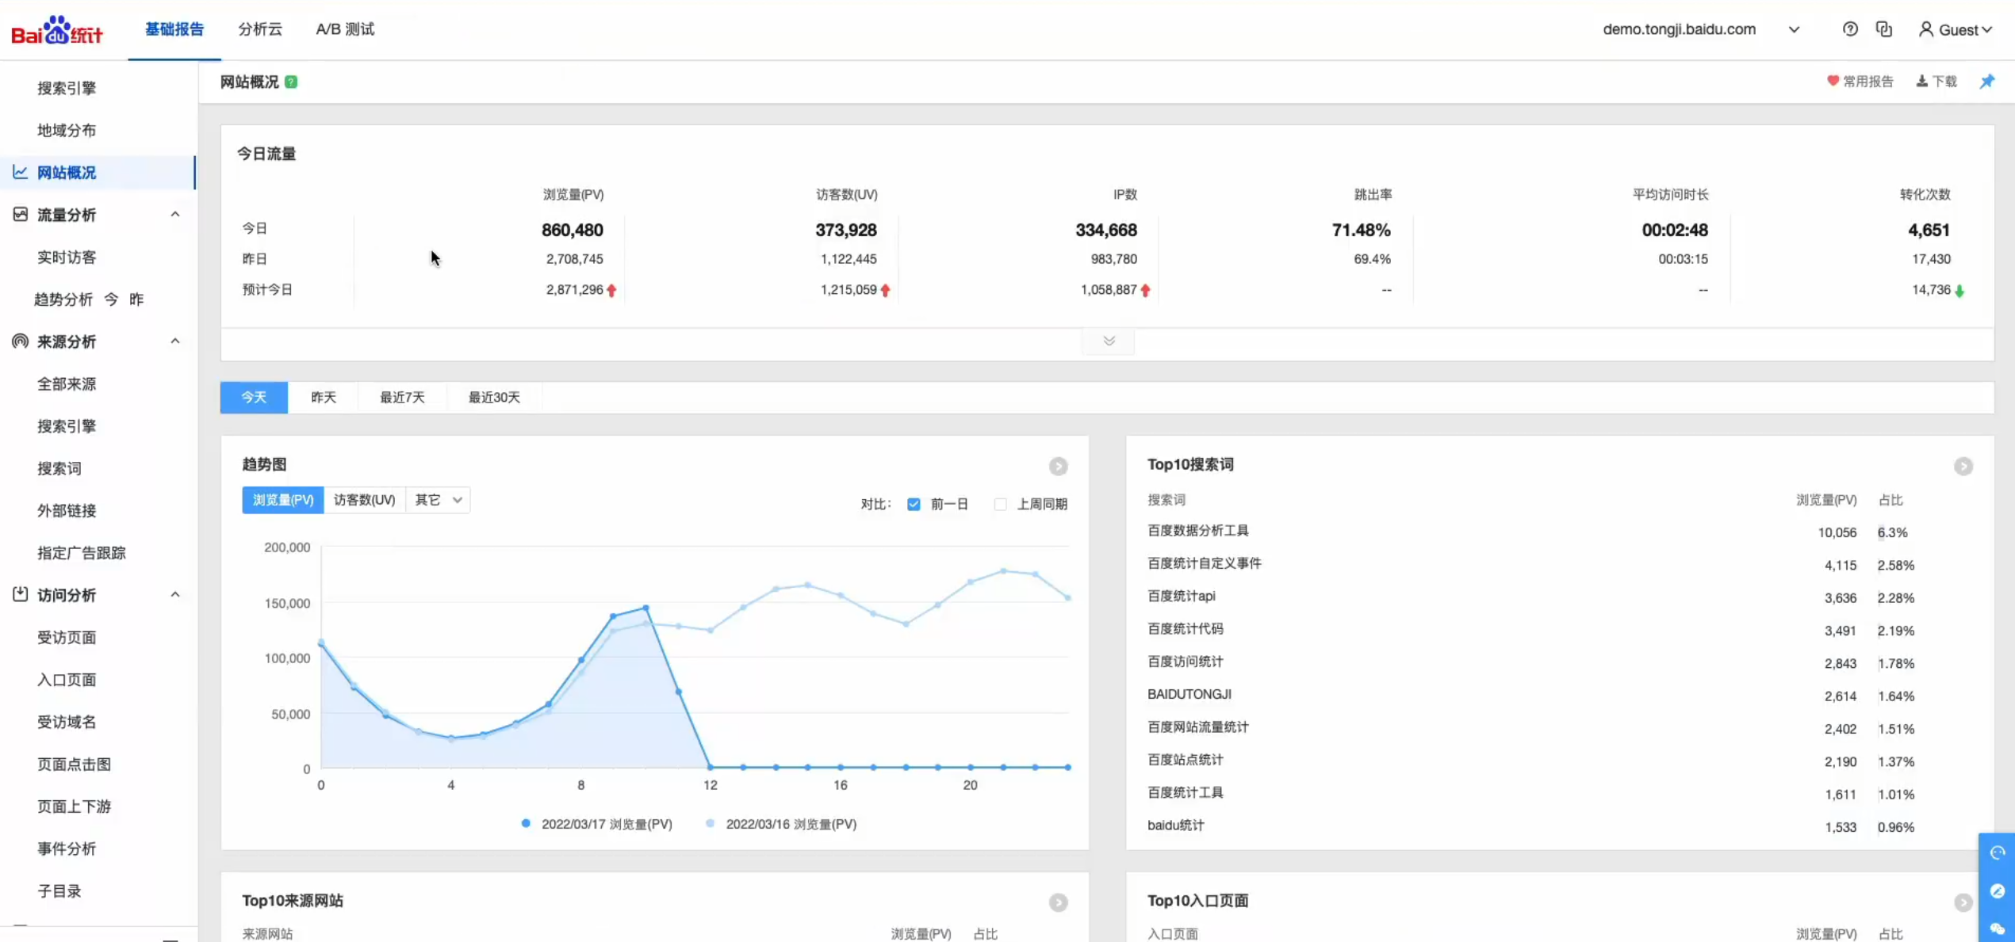The height and width of the screenshot is (942, 2015).
Task: Expand today's traffic panel with double chevron
Action: pyautogui.click(x=1109, y=341)
